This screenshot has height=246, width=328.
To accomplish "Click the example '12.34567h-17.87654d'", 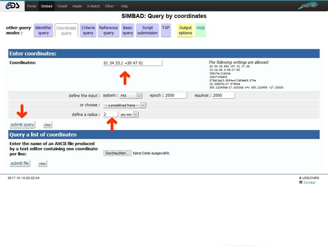I will pyautogui.click(x=225, y=84).
